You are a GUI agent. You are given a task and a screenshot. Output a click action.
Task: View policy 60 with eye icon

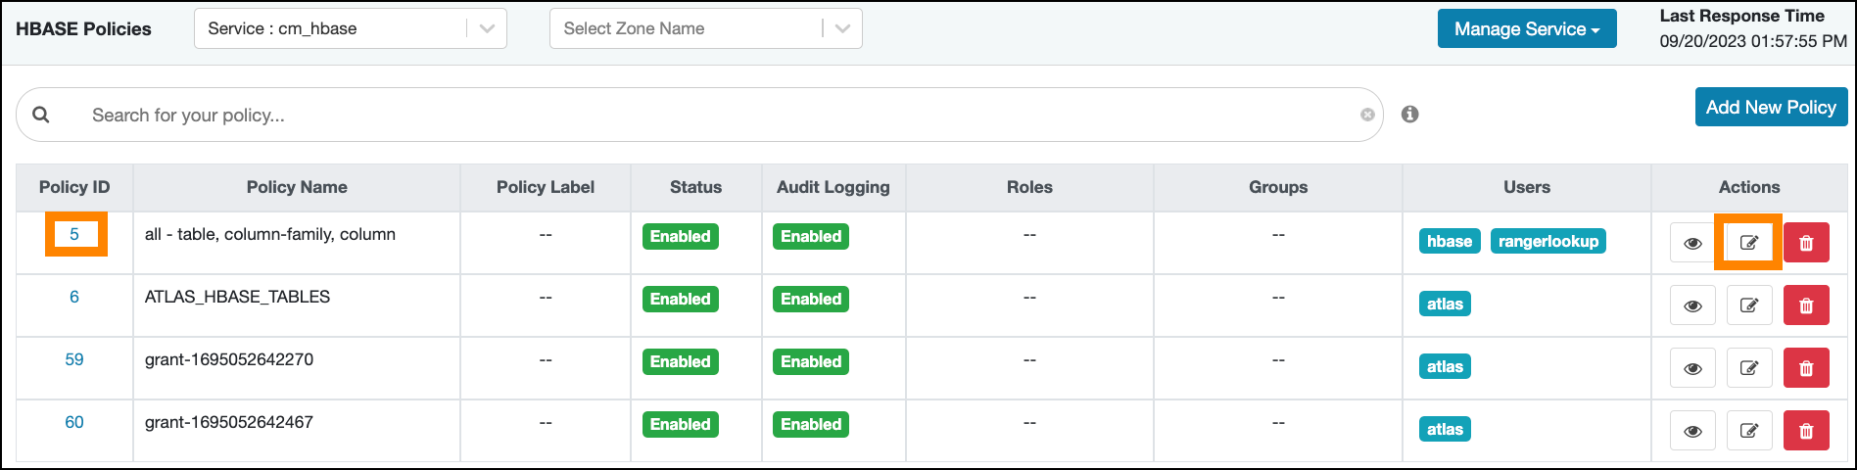[1691, 431]
